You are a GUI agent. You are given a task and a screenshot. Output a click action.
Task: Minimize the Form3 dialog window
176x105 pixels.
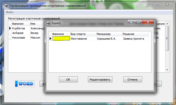(131, 22)
